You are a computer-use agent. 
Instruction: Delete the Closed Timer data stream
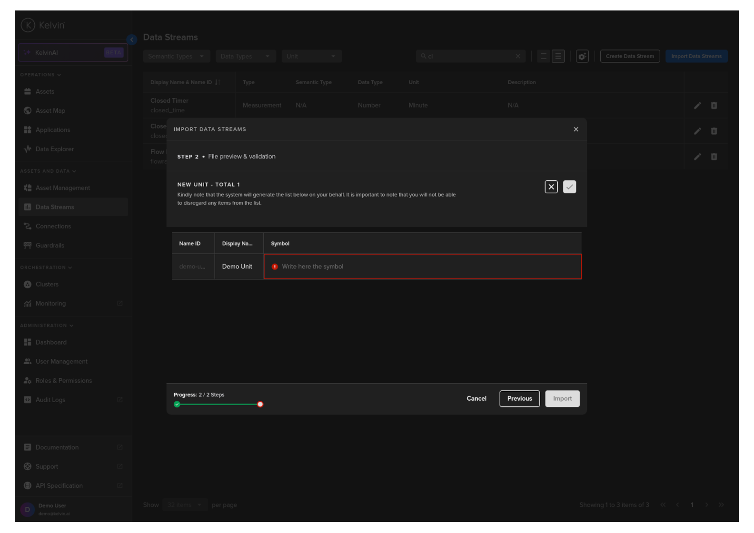(714, 106)
